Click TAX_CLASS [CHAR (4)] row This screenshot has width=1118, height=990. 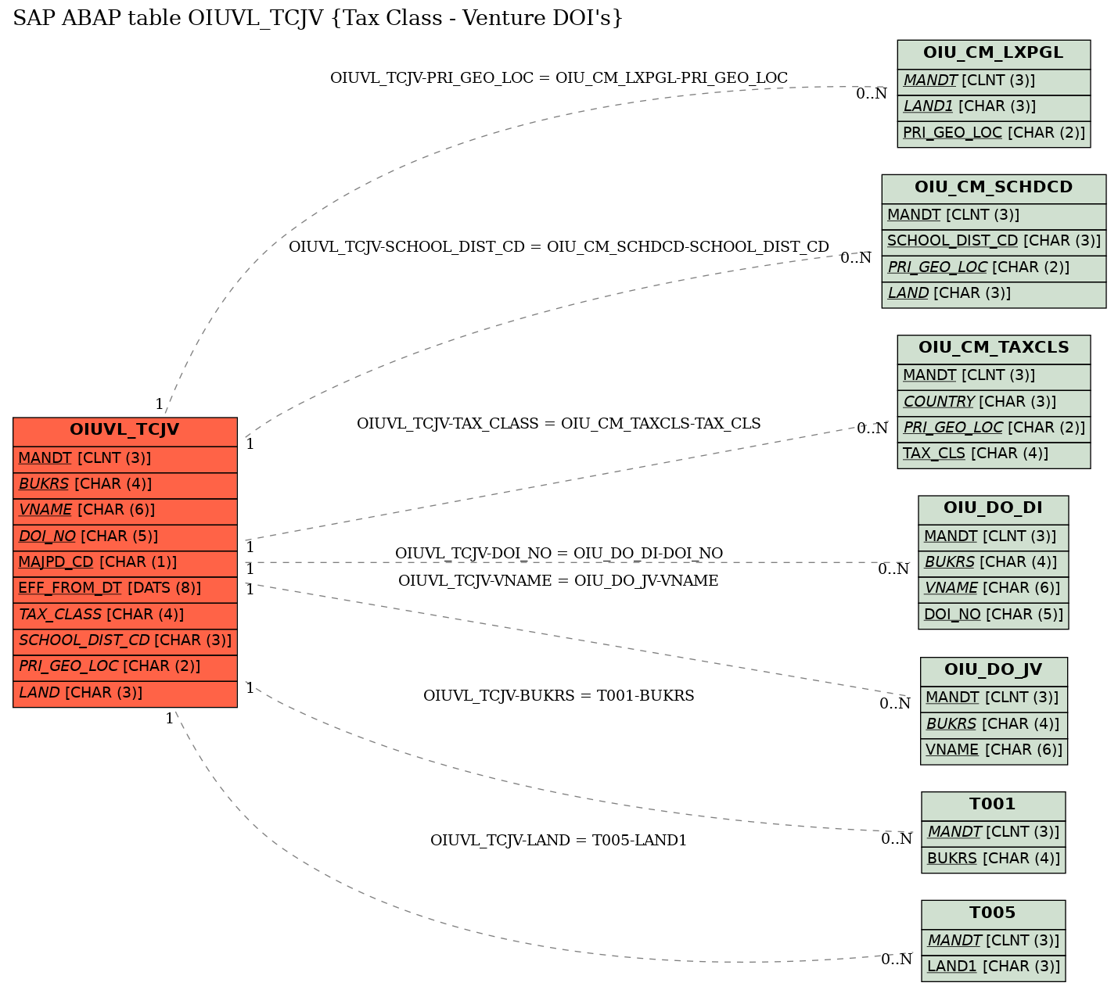[x=125, y=615]
